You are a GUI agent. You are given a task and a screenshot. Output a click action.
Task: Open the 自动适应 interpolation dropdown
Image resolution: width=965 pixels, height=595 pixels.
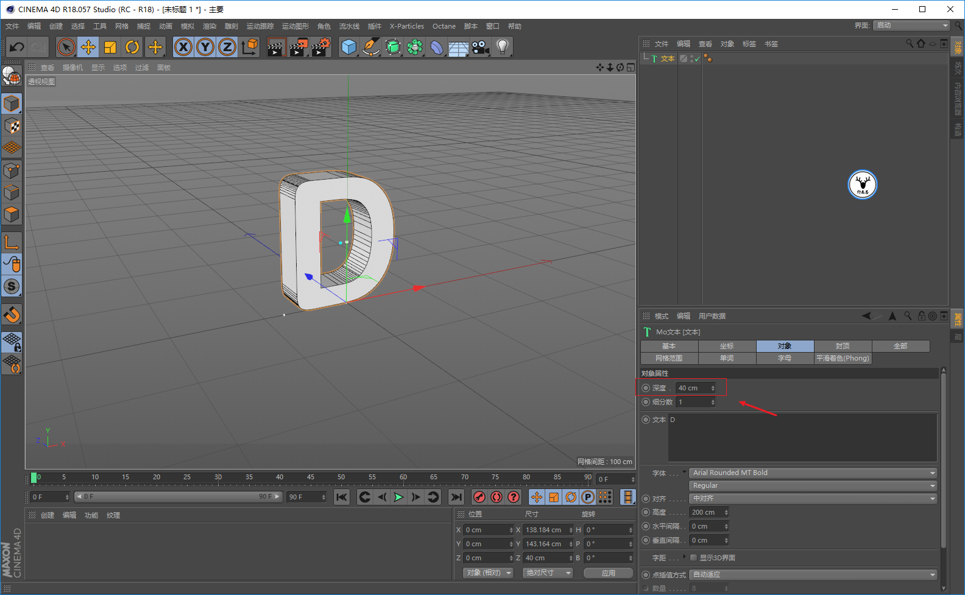(x=813, y=575)
